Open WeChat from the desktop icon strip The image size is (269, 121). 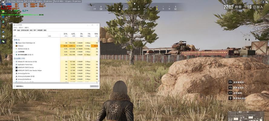tap(3, 41)
